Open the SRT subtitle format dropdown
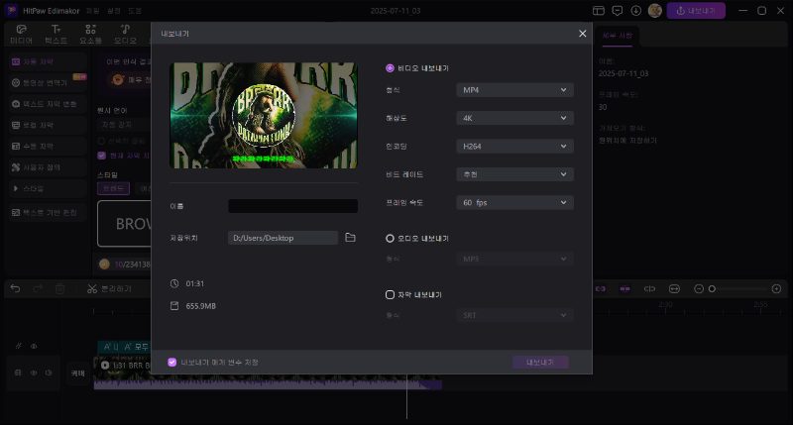 [x=514, y=315]
